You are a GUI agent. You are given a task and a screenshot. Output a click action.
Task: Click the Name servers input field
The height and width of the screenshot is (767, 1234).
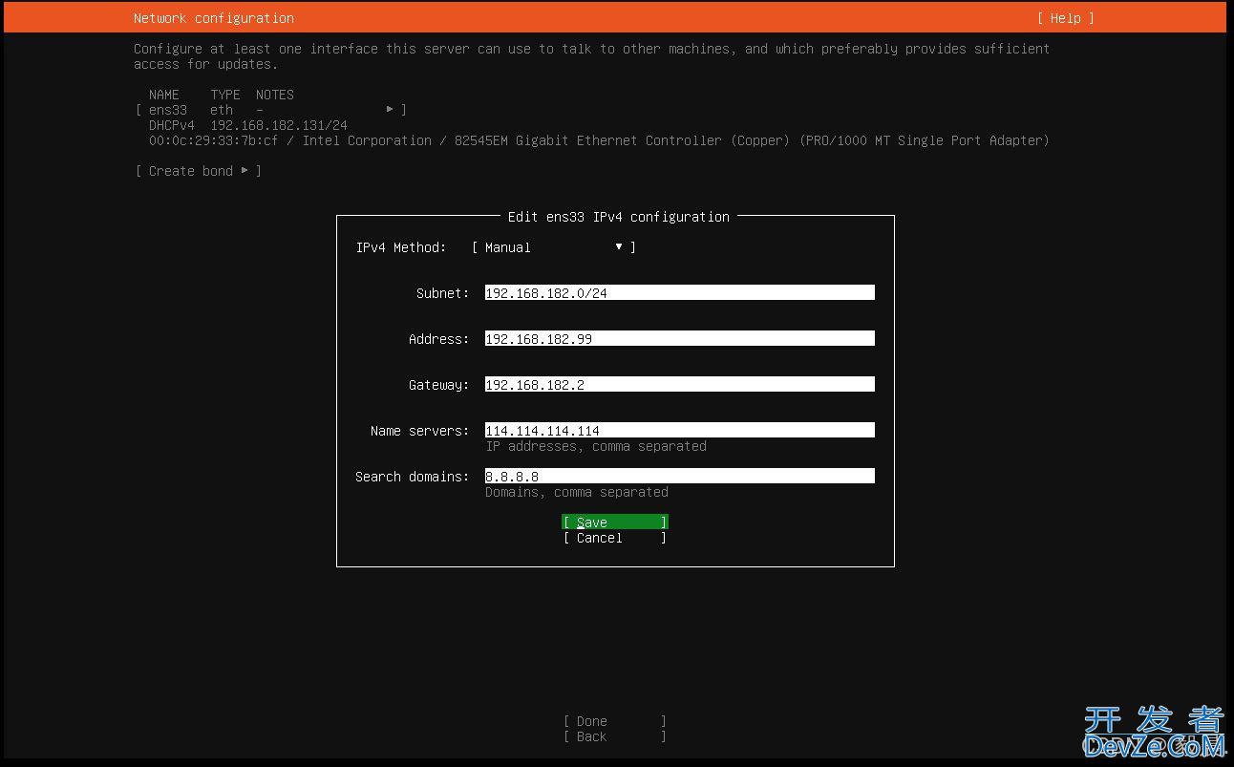pyautogui.click(x=679, y=431)
